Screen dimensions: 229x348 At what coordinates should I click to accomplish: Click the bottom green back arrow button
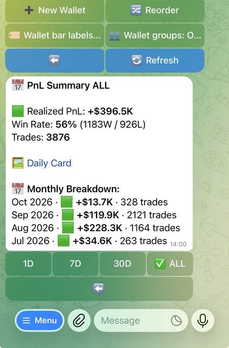click(99, 289)
